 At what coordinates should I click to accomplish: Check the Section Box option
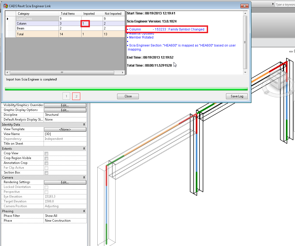tap(47, 173)
